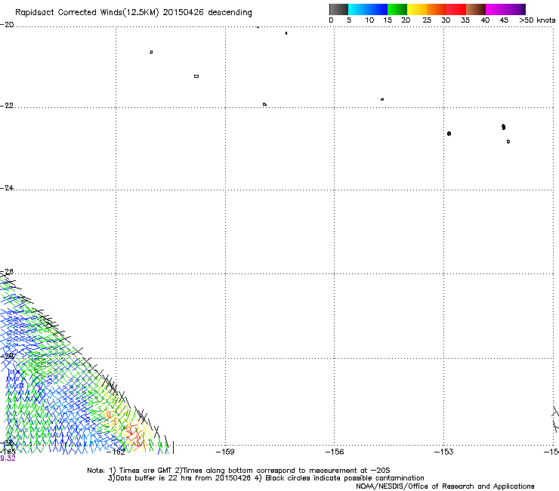Click the '>50 knots' legend label
The height and width of the screenshot is (491, 559).
pyautogui.click(x=537, y=20)
